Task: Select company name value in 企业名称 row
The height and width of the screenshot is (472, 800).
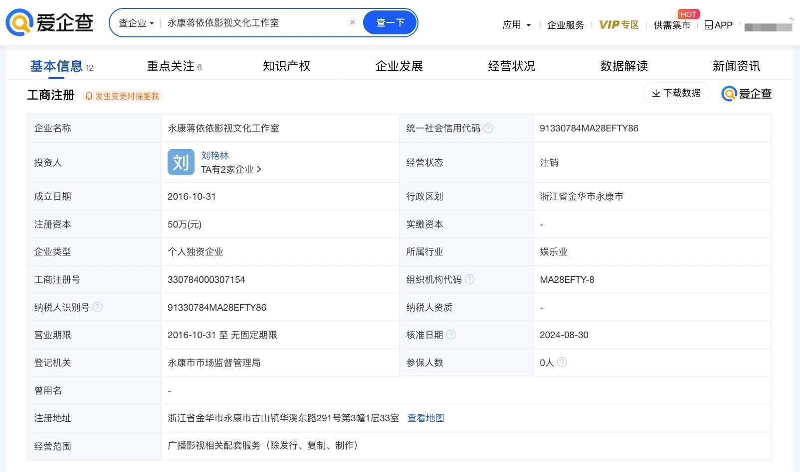Action: 223,128
